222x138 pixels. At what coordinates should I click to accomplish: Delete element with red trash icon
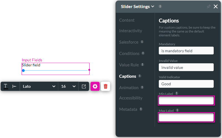(106, 86)
